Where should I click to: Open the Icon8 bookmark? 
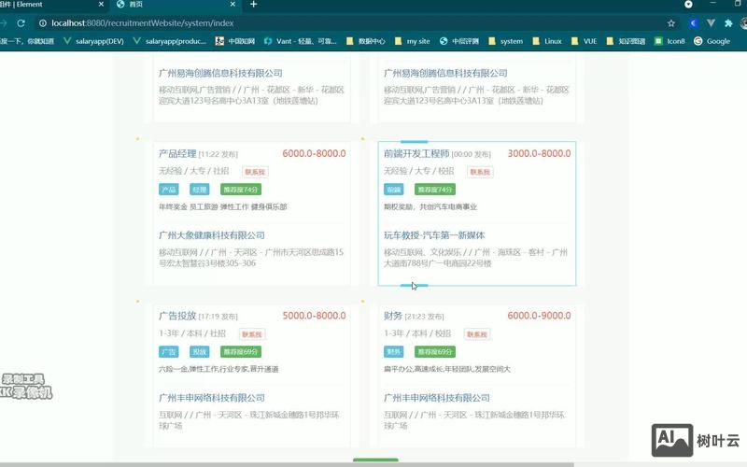point(669,41)
